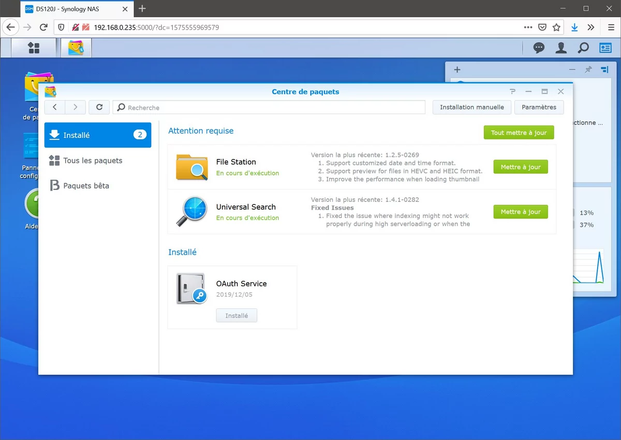Update File Station with Mettre à jour
Screen dimensions: 621x440
(x=521, y=167)
